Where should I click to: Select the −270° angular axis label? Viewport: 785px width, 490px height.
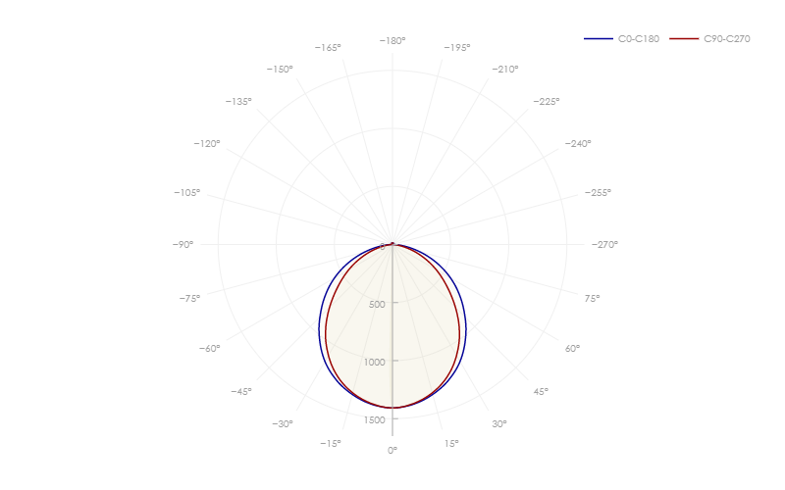(x=604, y=244)
